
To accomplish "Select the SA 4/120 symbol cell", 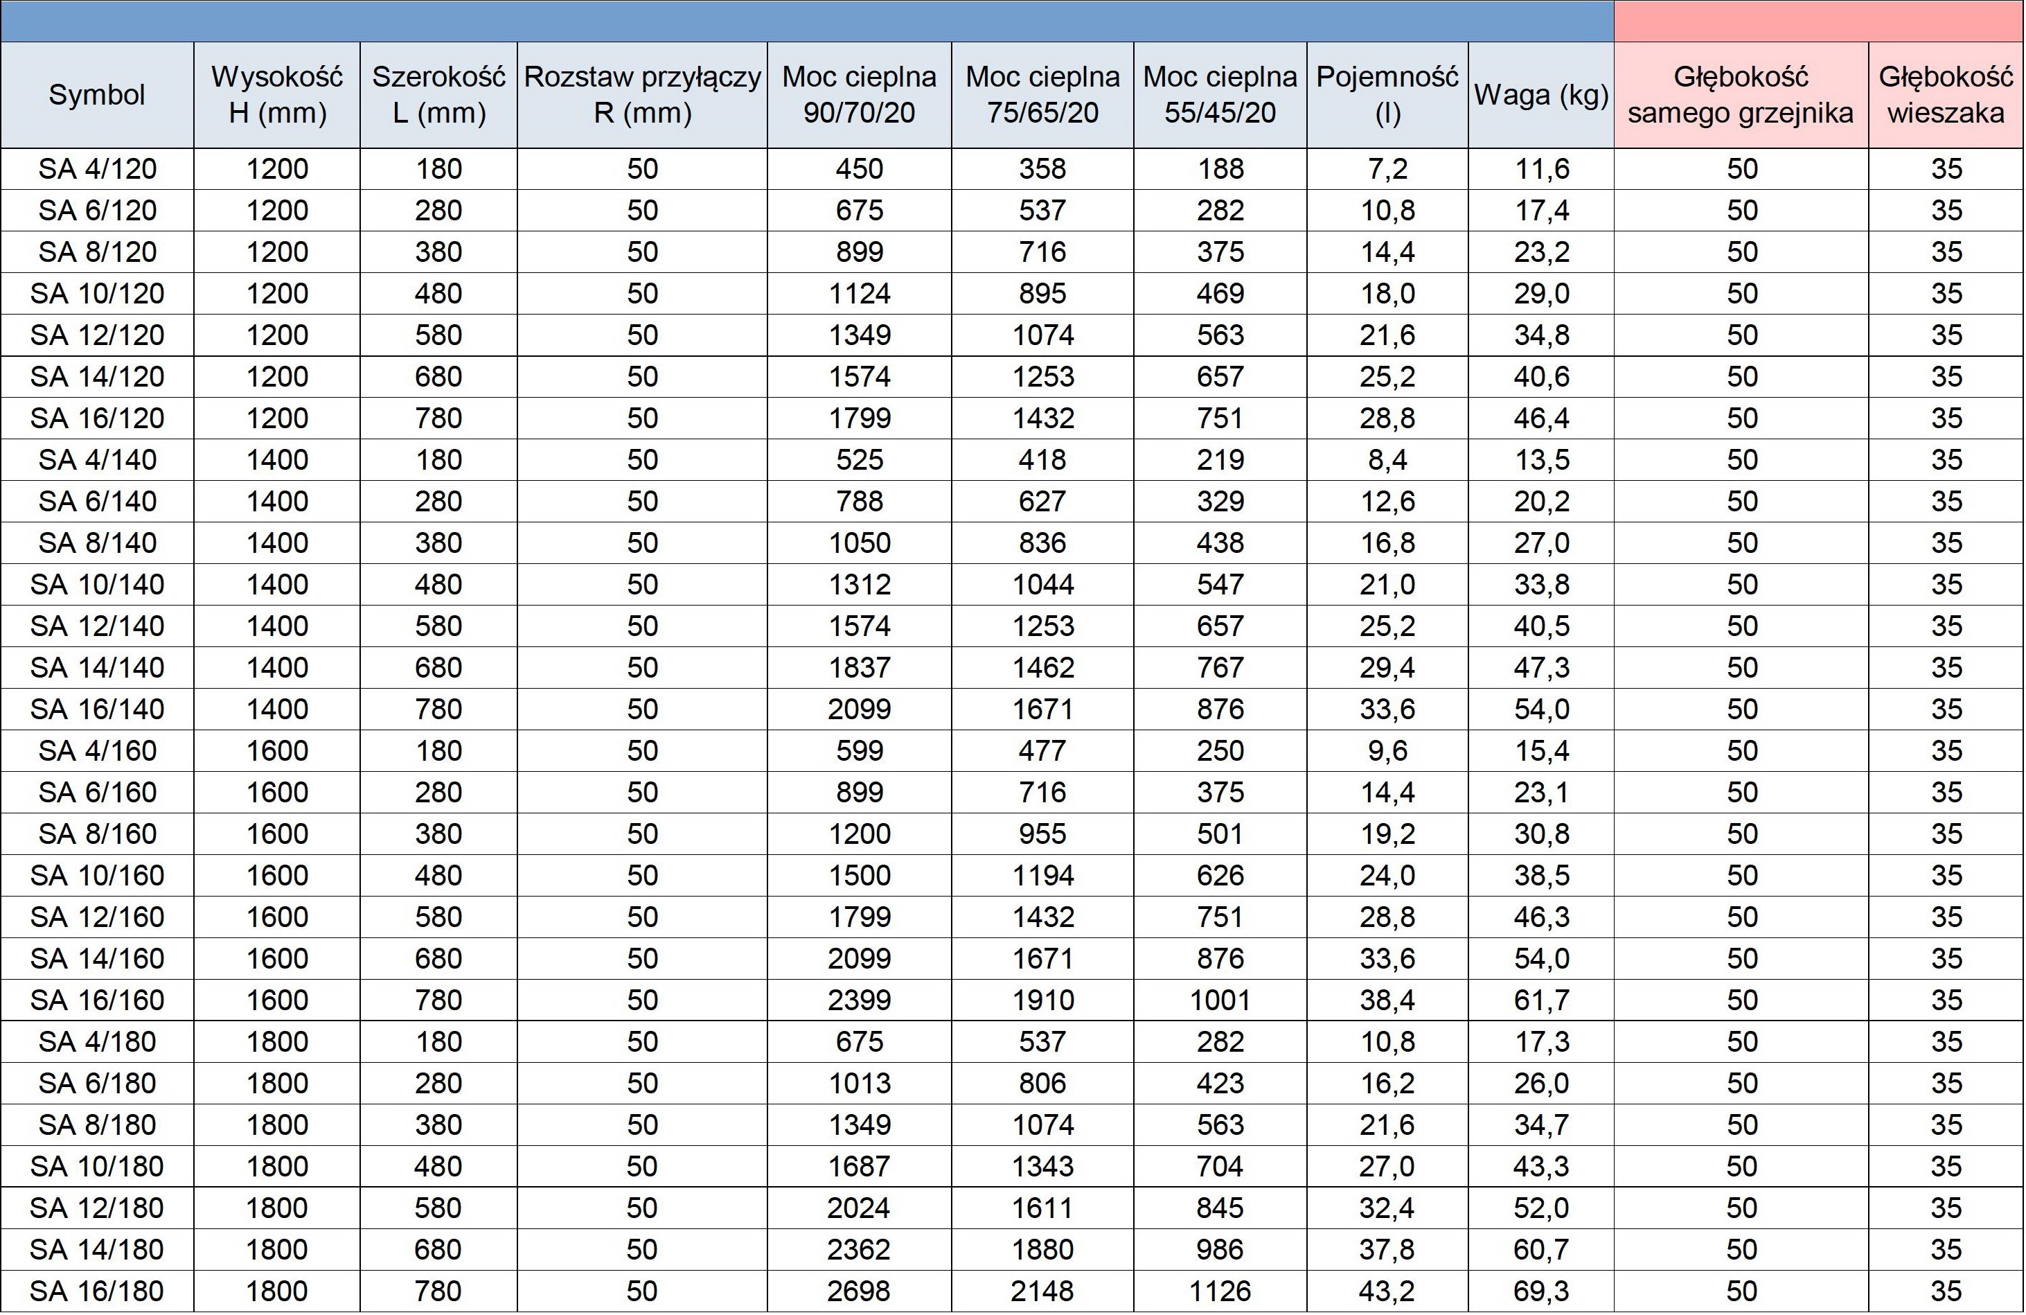I will [97, 168].
